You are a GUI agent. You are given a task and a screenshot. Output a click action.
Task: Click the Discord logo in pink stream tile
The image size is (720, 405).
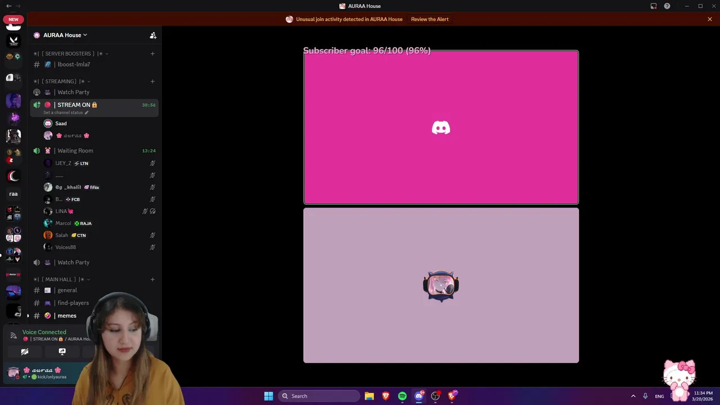pyautogui.click(x=441, y=128)
